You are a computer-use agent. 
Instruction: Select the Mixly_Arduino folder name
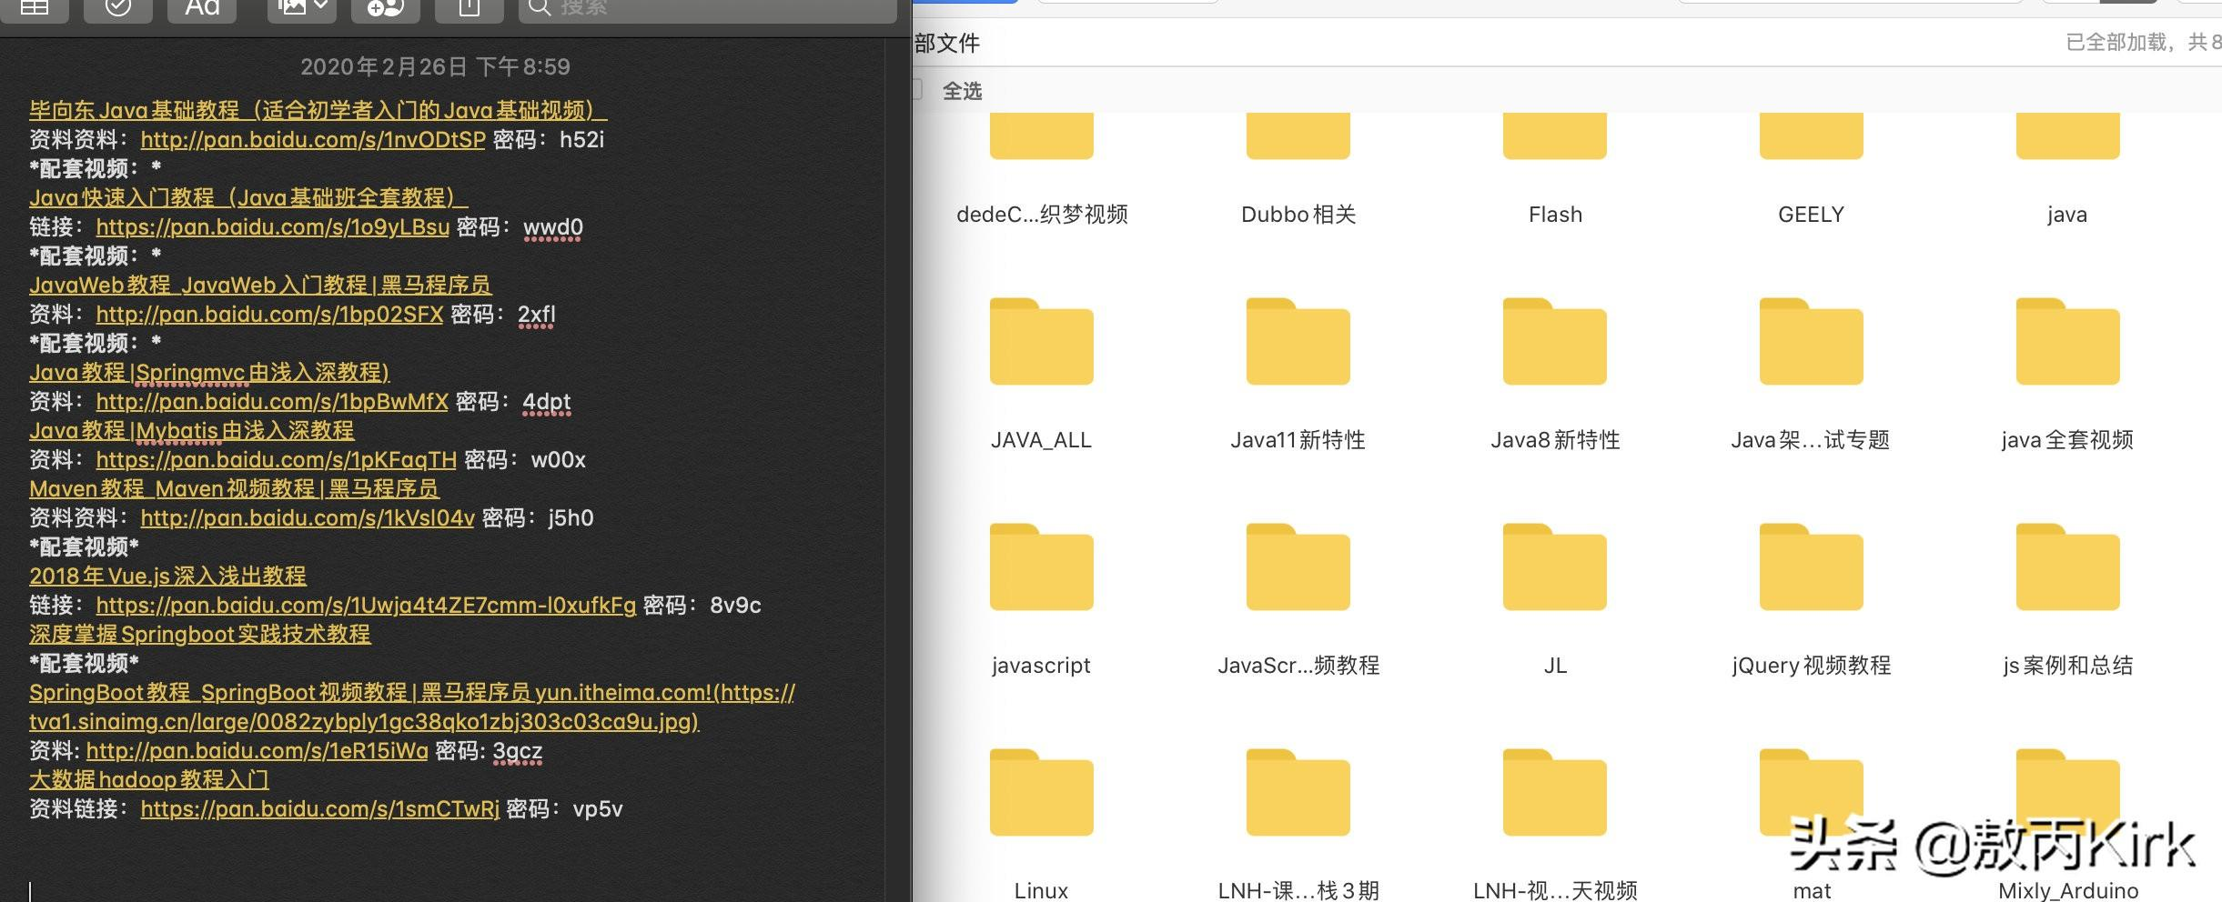2067,890
